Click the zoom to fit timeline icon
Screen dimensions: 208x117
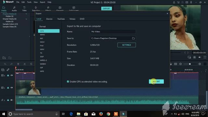click(x=175, y=64)
